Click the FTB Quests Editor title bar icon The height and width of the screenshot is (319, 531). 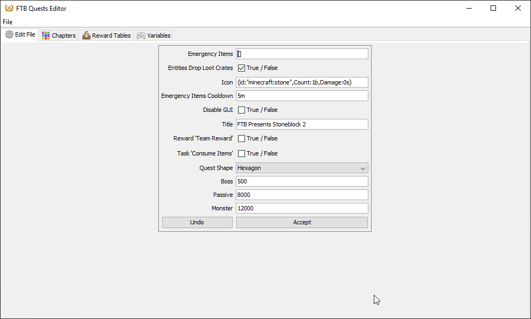9,9
